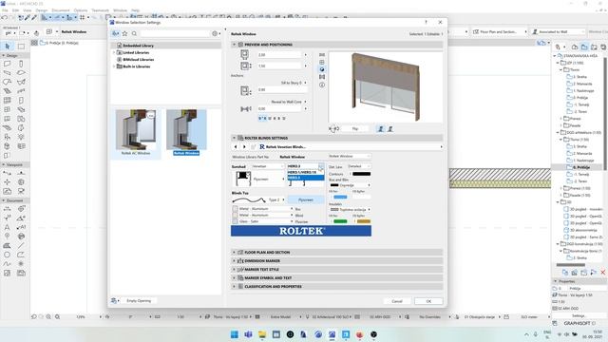Select Embedded Library in the library tree

click(x=138, y=46)
